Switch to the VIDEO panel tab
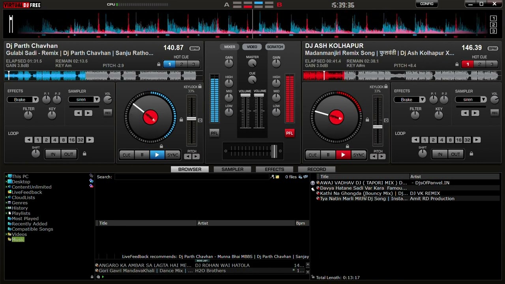This screenshot has height=284, width=505. (252, 47)
